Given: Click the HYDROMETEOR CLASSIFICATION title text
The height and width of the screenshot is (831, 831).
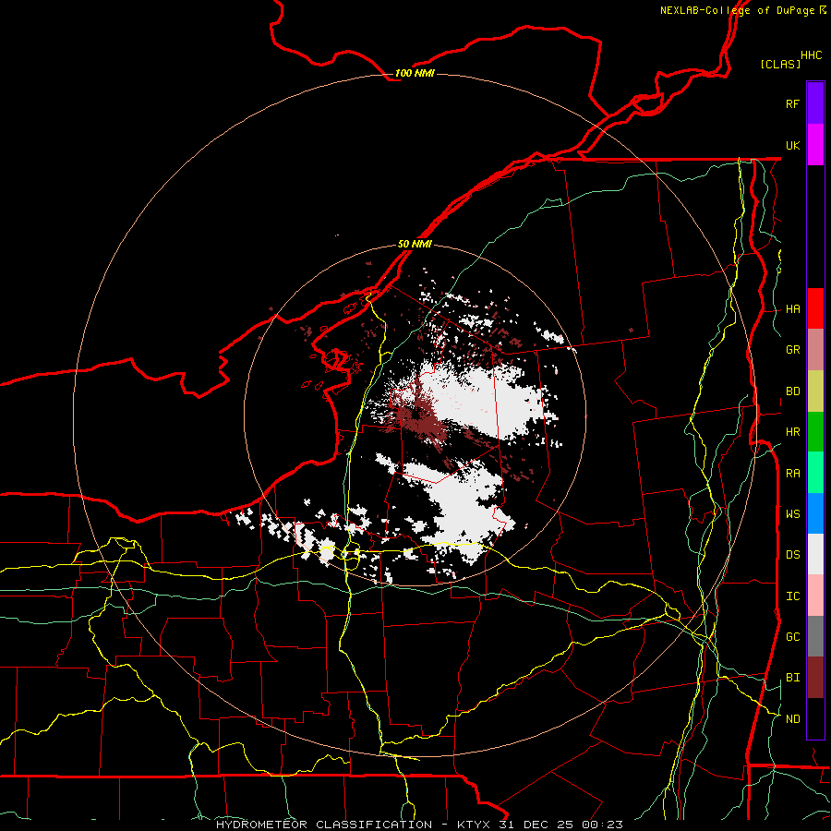Looking at the screenshot, I should 324,825.
